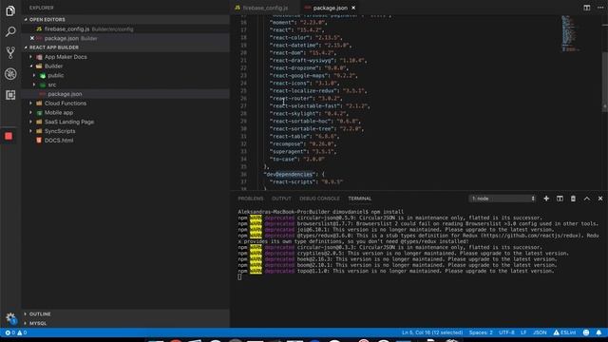Expand the App Maker Docs folder
Viewport: 608px width, 342px height.
pyautogui.click(x=66, y=57)
